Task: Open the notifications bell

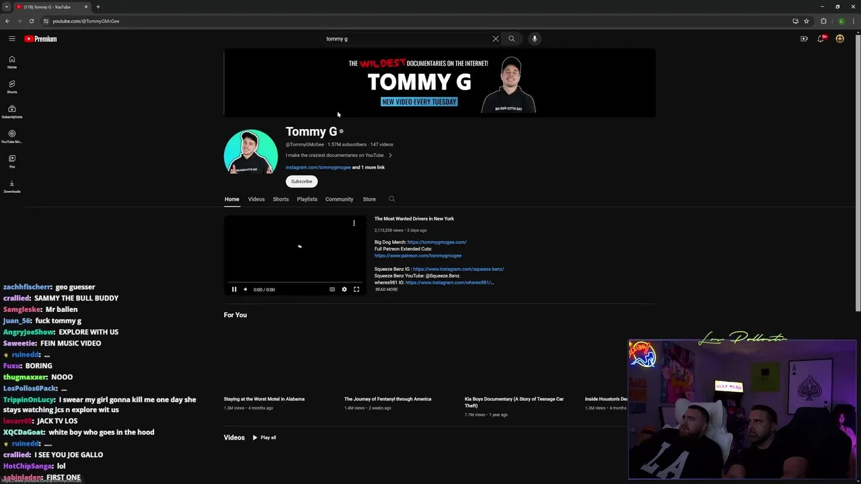Action: (x=821, y=39)
